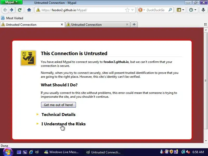Open the Most Visited bookmarks folder
Image resolution: width=208 pixels, height=156 pixels.
(x=12, y=18)
